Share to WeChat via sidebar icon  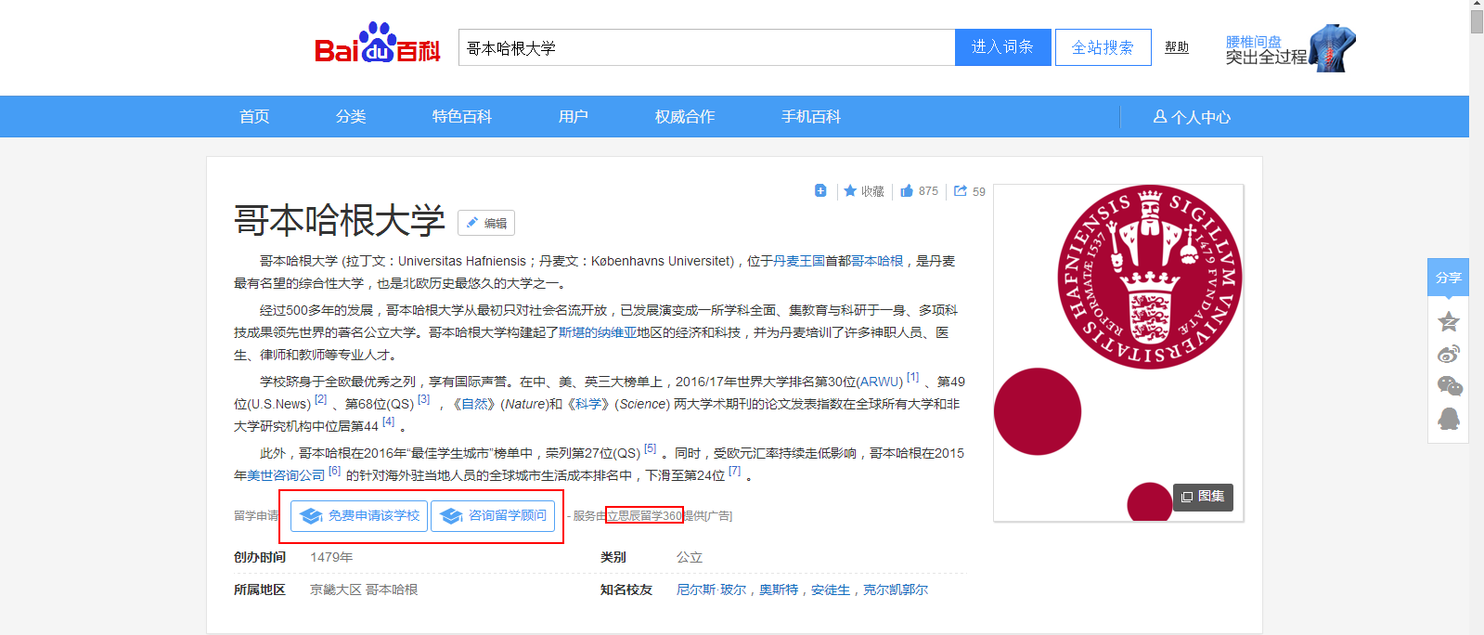click(x=1450, y=386)
